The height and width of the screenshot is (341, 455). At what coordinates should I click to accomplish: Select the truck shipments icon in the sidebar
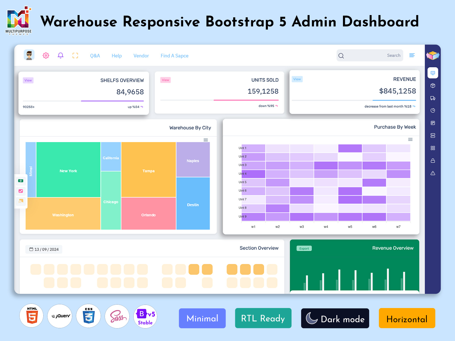click(x=433, y=98)
